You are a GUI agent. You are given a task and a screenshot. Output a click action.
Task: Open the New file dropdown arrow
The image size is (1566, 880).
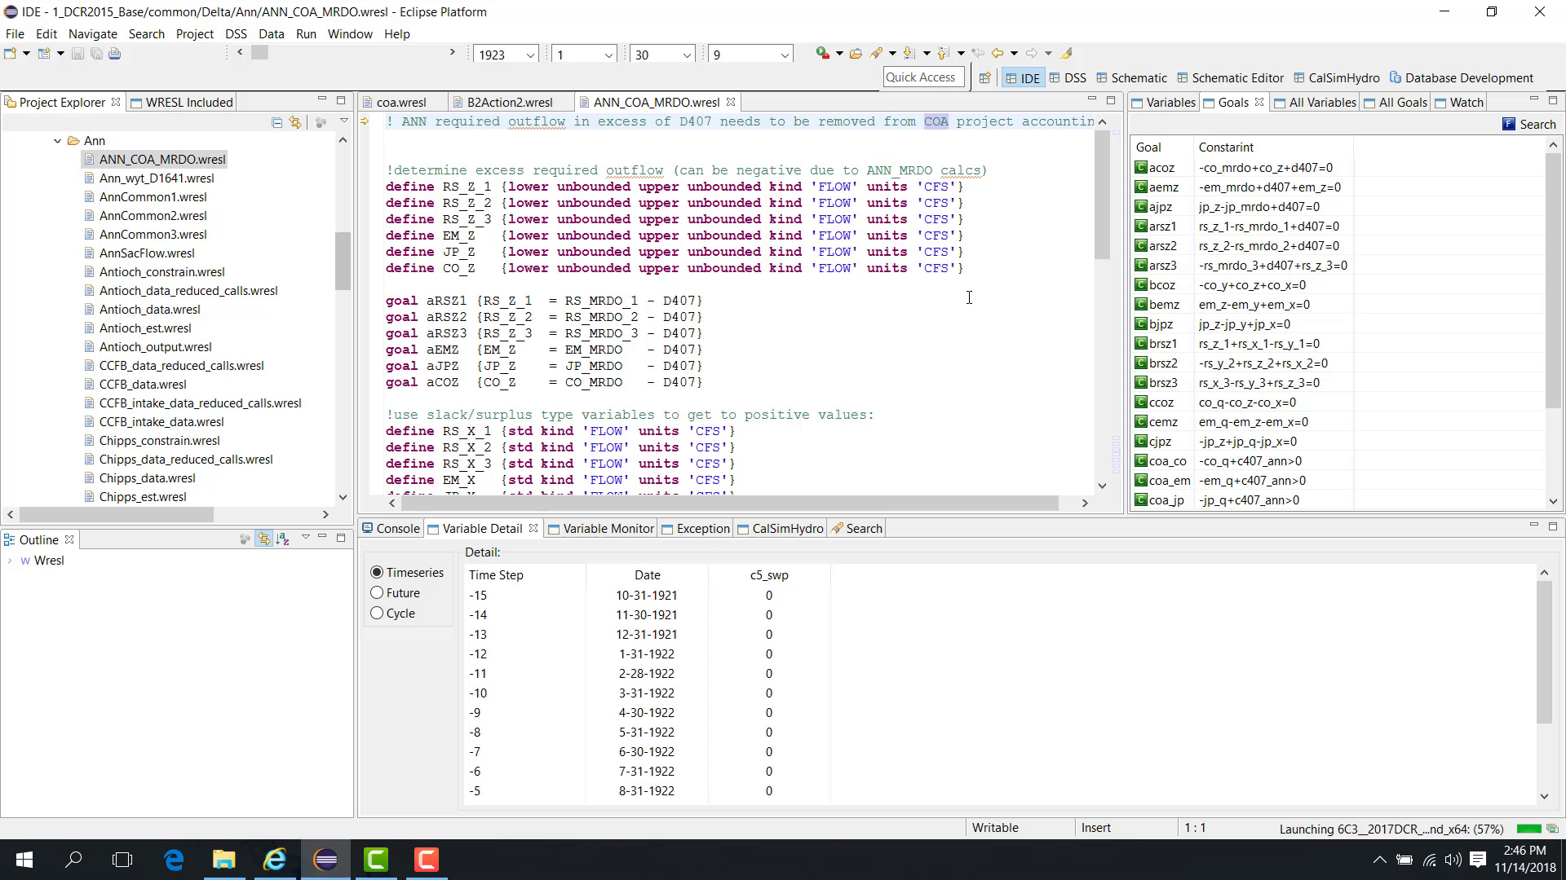tap(26, 54)
